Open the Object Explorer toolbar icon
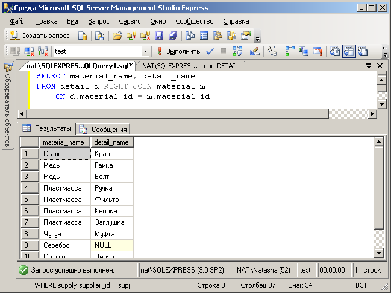 tap(217, 36)
